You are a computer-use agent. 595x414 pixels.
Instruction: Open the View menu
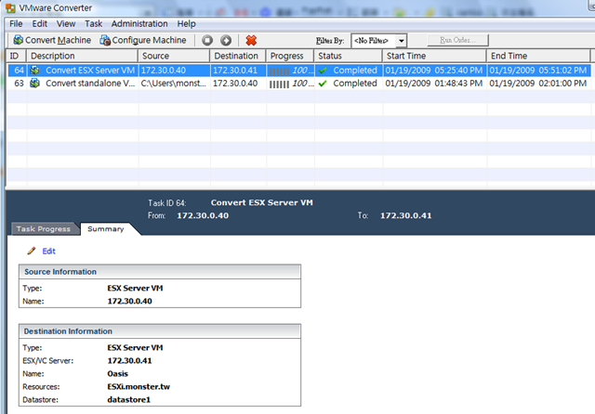[66, 23]
